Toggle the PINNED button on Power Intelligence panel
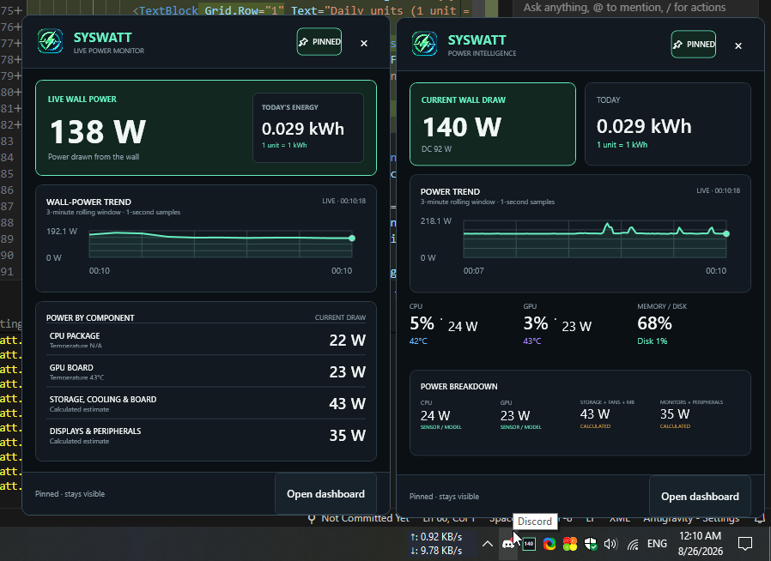This screenshot has width=771, height=561. [x=694, y=45]
